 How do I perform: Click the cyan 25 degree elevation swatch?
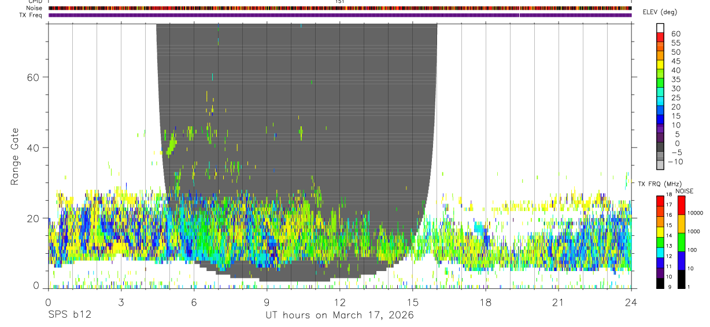coord(660,102)
